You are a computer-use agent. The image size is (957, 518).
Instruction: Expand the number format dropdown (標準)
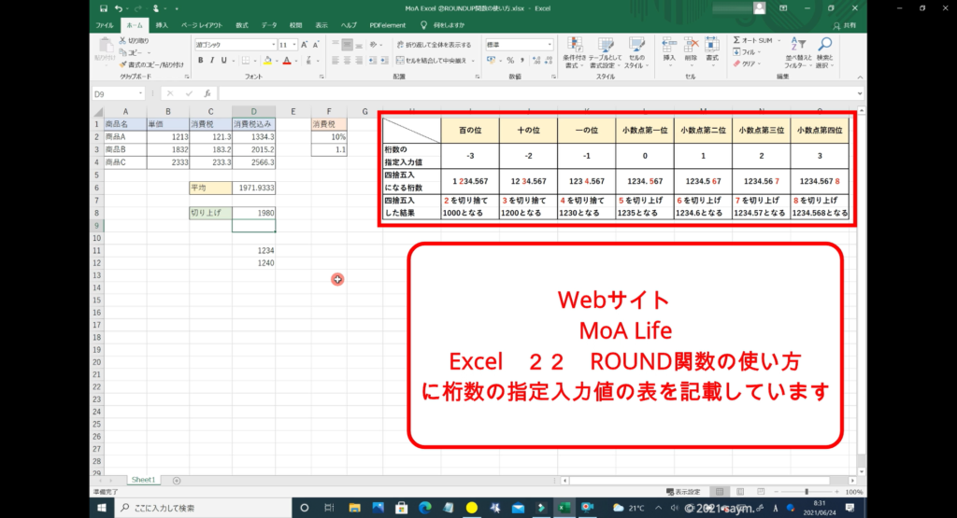point(551,44)
